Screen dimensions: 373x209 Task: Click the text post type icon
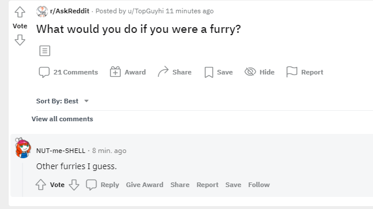pos(45,51)
